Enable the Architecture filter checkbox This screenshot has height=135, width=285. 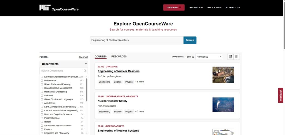42,103
